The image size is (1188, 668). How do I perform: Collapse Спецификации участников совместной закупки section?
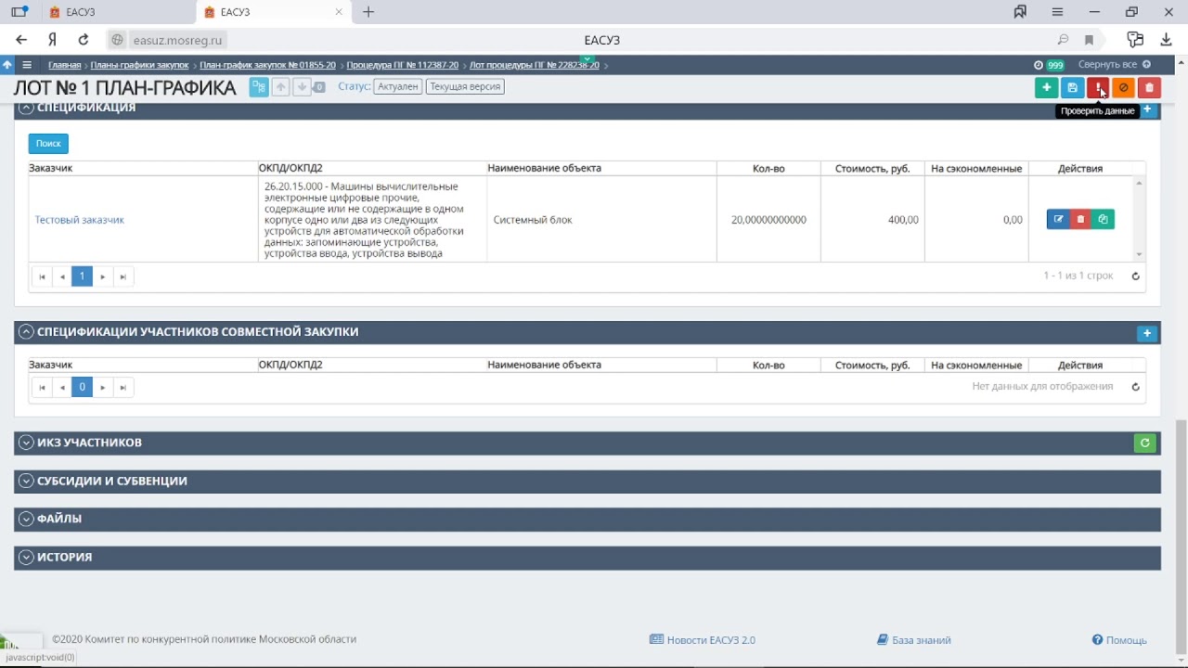pos(26,332)
